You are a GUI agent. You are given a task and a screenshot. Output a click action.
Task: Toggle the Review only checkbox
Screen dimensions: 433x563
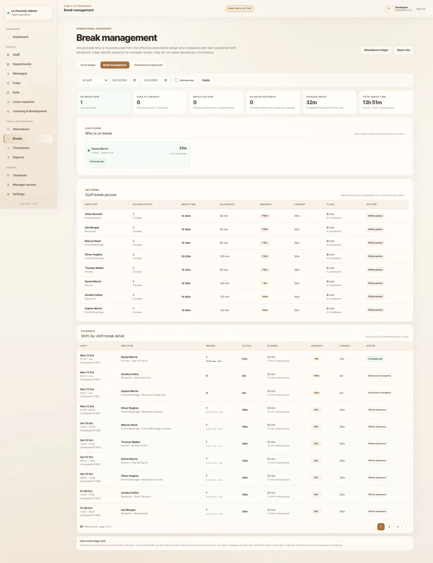(x=176, y=80)
